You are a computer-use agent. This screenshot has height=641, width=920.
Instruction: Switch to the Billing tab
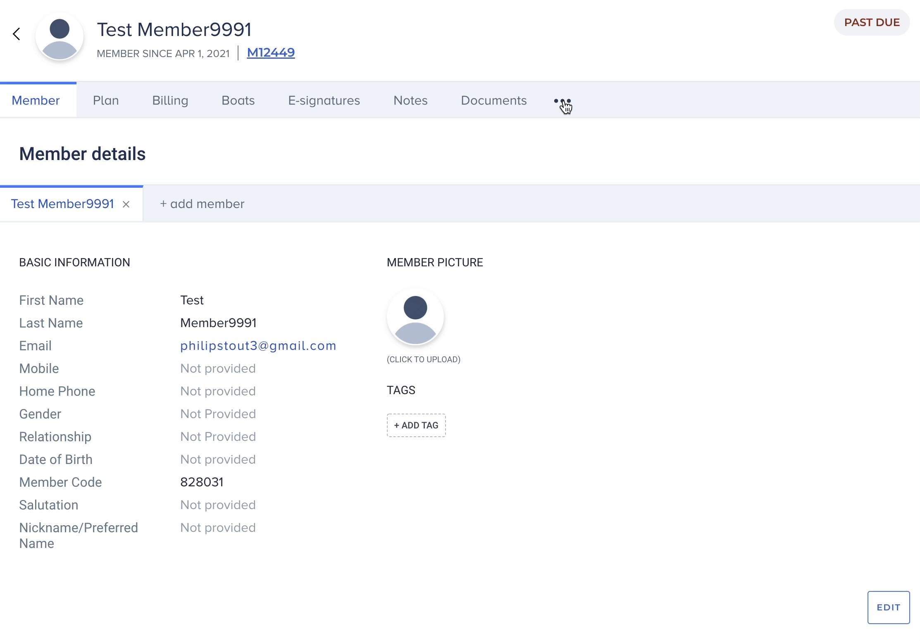(170, 100)
